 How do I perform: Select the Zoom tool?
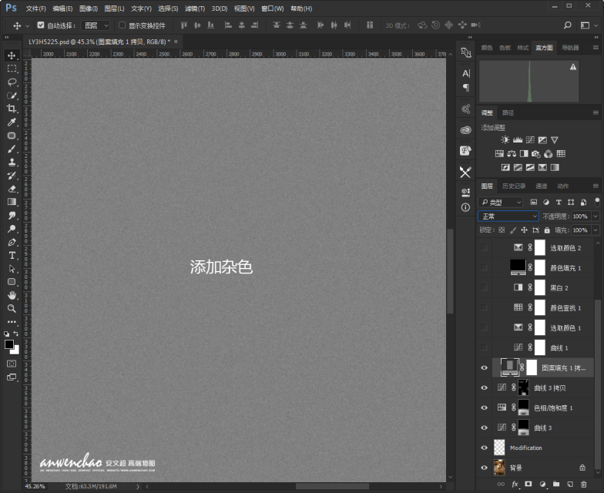[x=12, y=308]
